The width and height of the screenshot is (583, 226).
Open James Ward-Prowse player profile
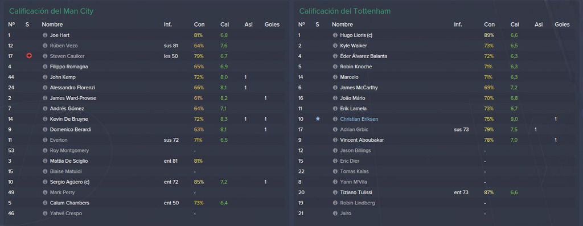(x=73, y=98)
